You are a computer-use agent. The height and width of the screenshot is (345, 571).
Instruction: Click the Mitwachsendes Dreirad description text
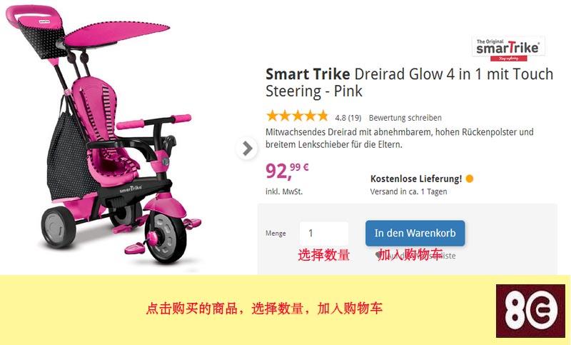400,138
